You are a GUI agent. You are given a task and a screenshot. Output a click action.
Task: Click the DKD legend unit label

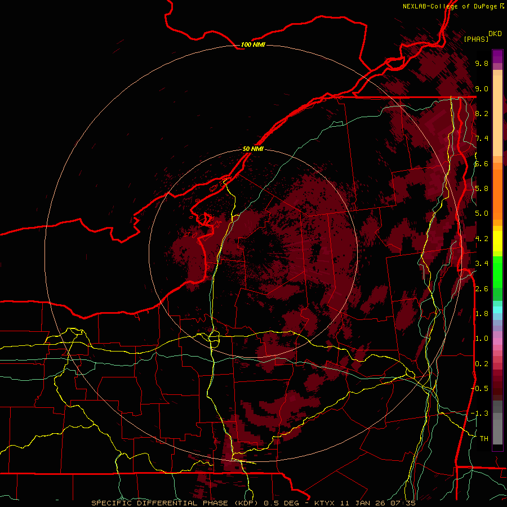495,34
